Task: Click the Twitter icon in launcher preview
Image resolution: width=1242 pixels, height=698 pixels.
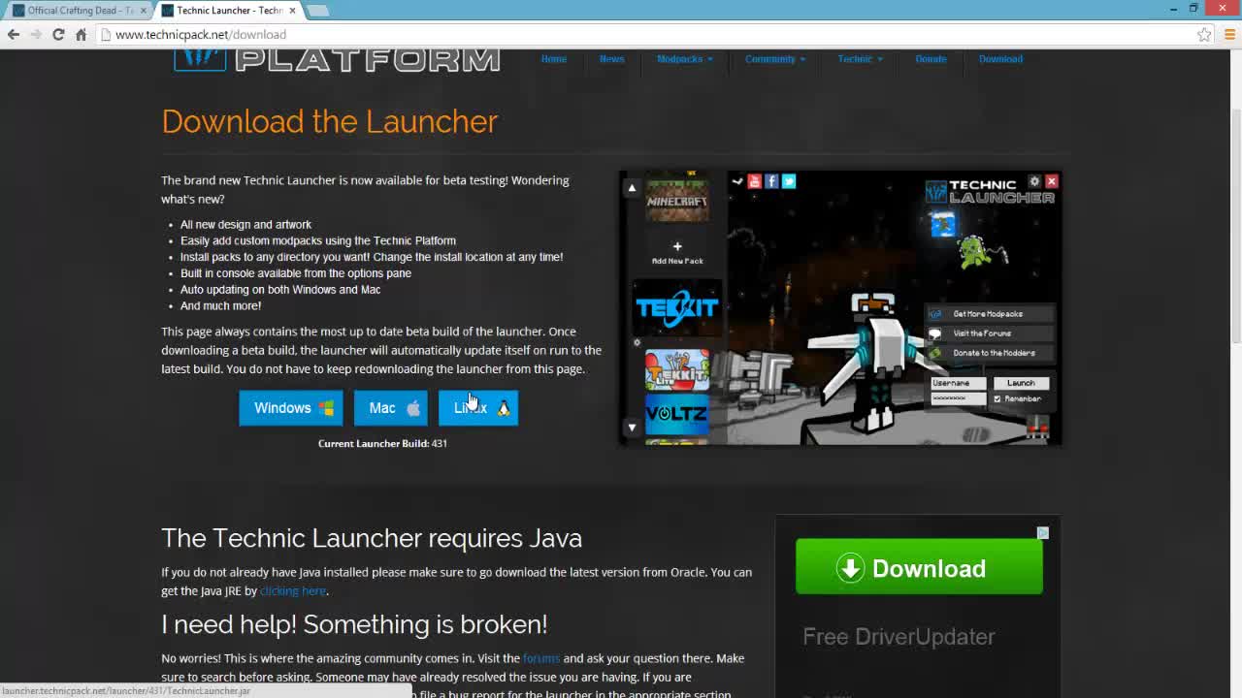Action: pos(788,181)
